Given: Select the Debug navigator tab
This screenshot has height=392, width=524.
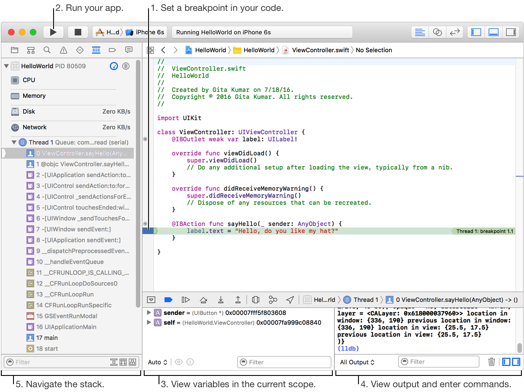Looking at the screenshot, I should 96,50.
